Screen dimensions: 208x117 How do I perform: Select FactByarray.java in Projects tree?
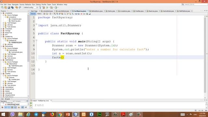click(x=16, y=43)
